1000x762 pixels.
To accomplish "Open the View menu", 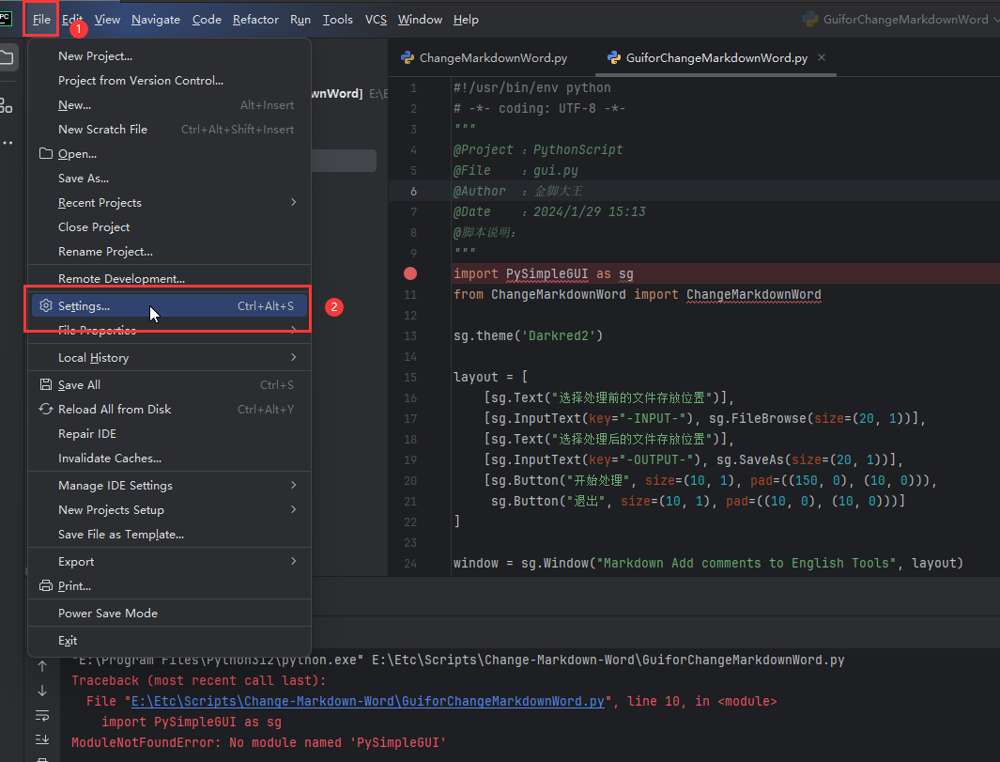I will (x=107, y=19).
